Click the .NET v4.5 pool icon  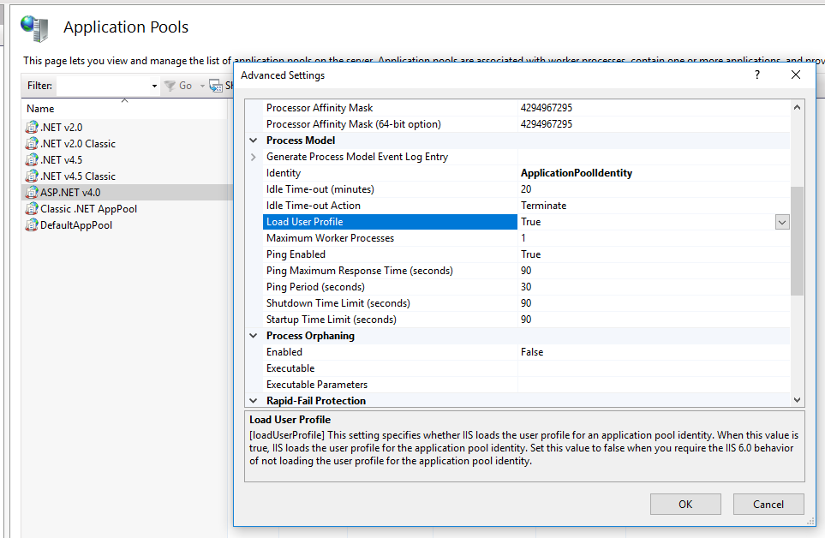coord(32,159)
